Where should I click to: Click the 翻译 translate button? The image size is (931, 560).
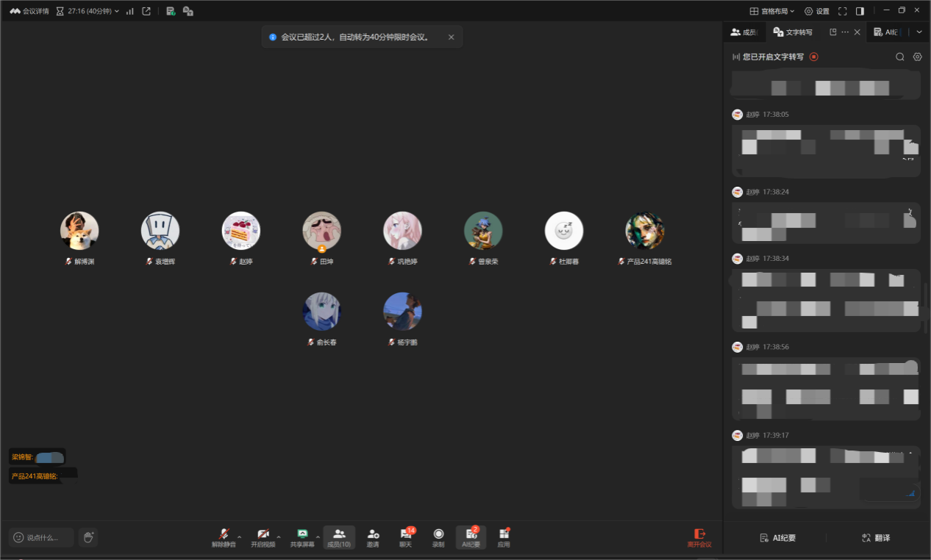tap(876, 538)
